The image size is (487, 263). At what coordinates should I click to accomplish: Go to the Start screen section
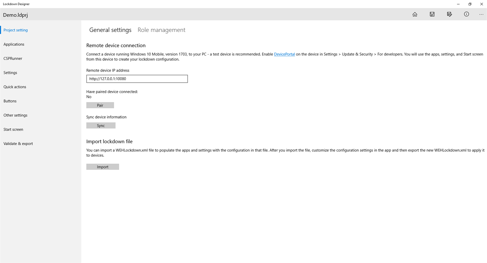(x=13, y=129)
